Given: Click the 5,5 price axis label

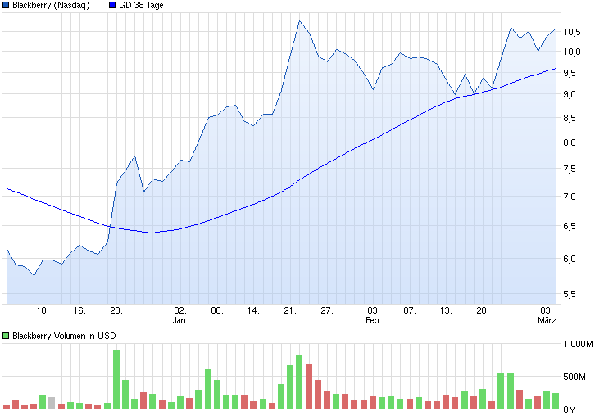Looking at the screenshot, I should coord(573,293).
